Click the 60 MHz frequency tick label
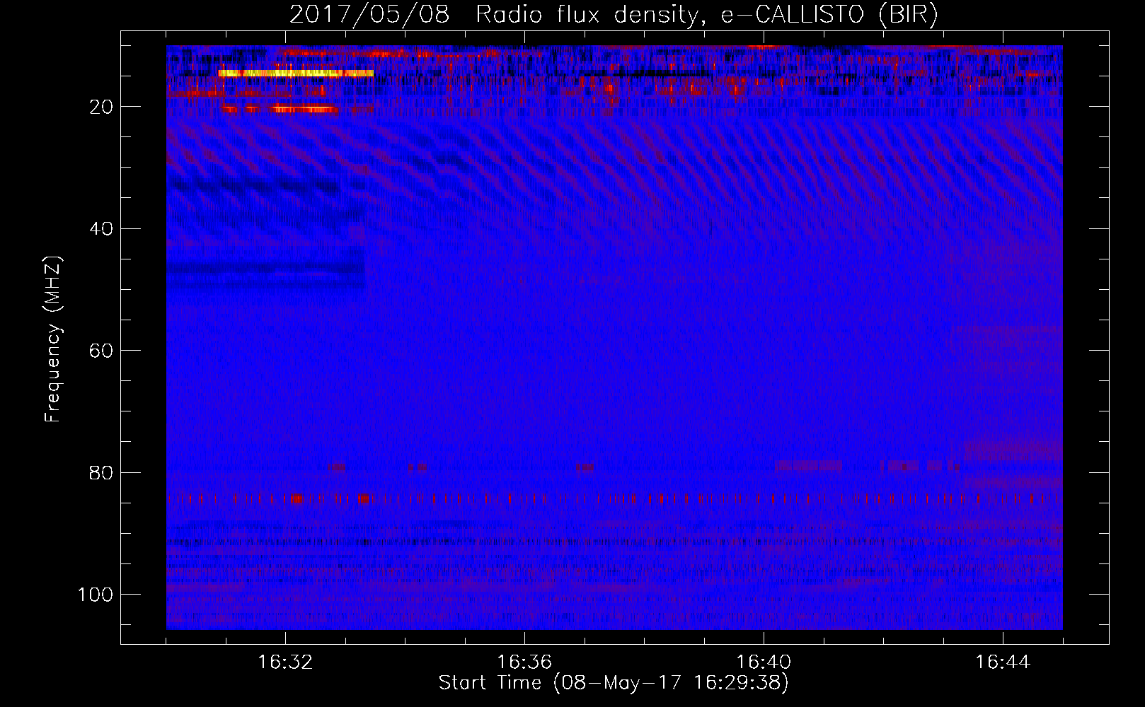Image resolution: width=1145 pixels, height=707 pixels. click(101, 351)
